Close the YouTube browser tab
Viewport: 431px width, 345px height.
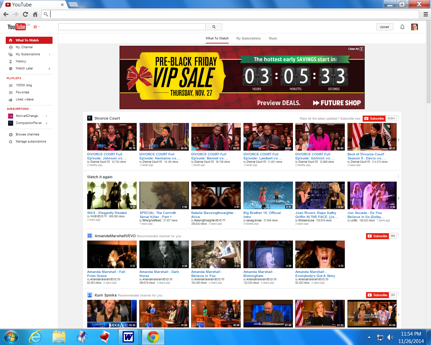pyautogui.click(x=62, y=5)
